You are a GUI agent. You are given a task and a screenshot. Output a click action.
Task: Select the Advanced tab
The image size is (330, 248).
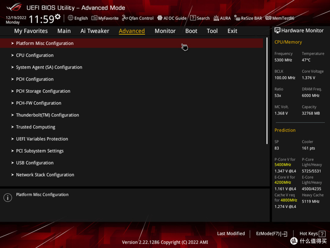click(132, 31)
